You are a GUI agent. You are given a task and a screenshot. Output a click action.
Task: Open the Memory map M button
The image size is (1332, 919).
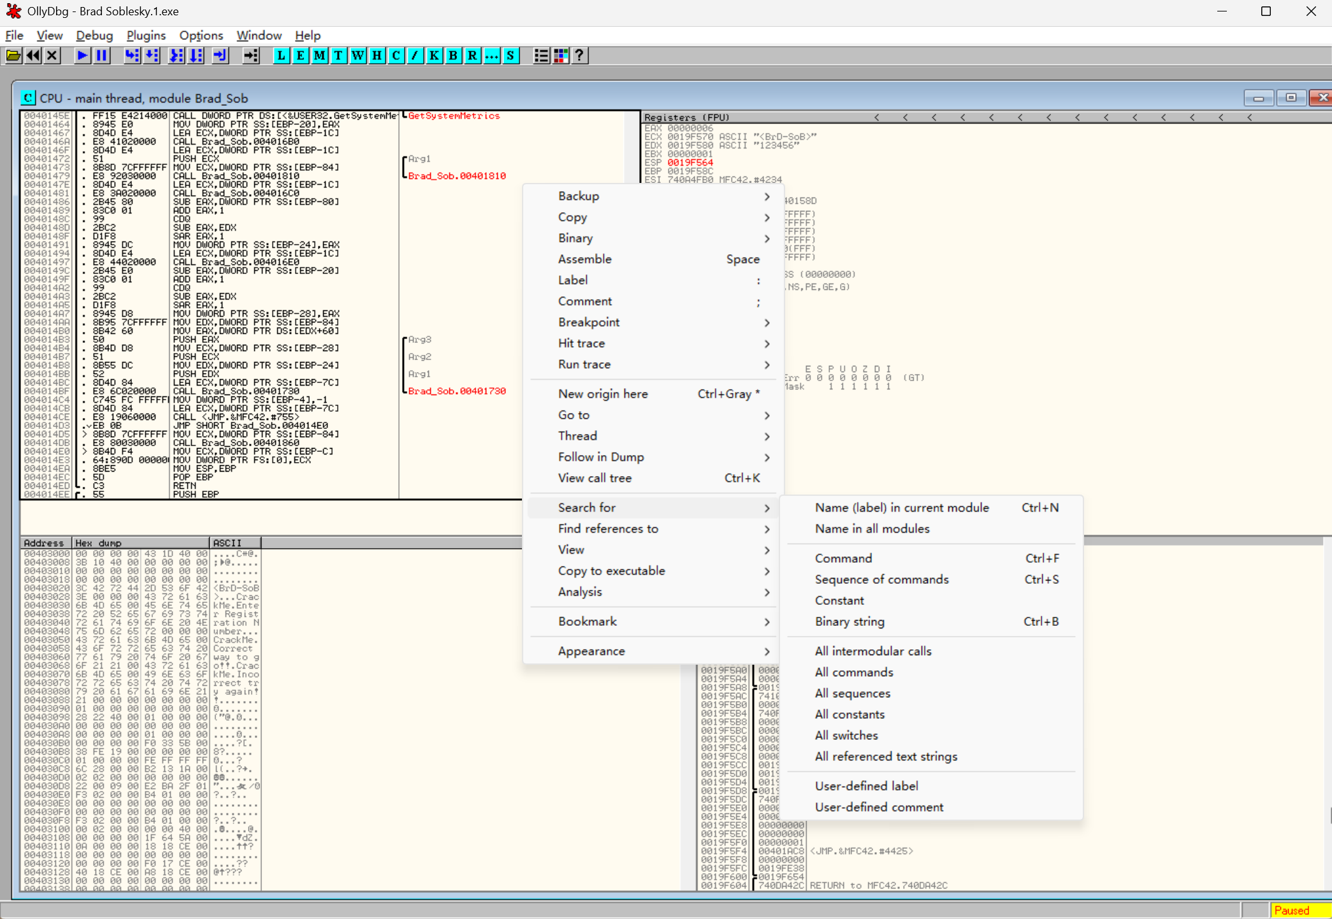pyautogui.click(x=319, y=55)
